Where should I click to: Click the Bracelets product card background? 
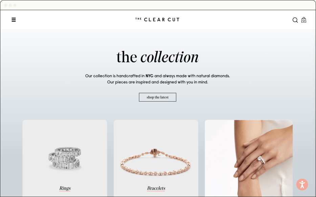click(x=156, y=133)
